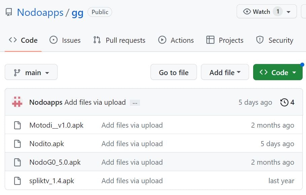306x195 pixels.
Task: Click the file icon next to spliktv_1.4.apk
Action: 18,181
